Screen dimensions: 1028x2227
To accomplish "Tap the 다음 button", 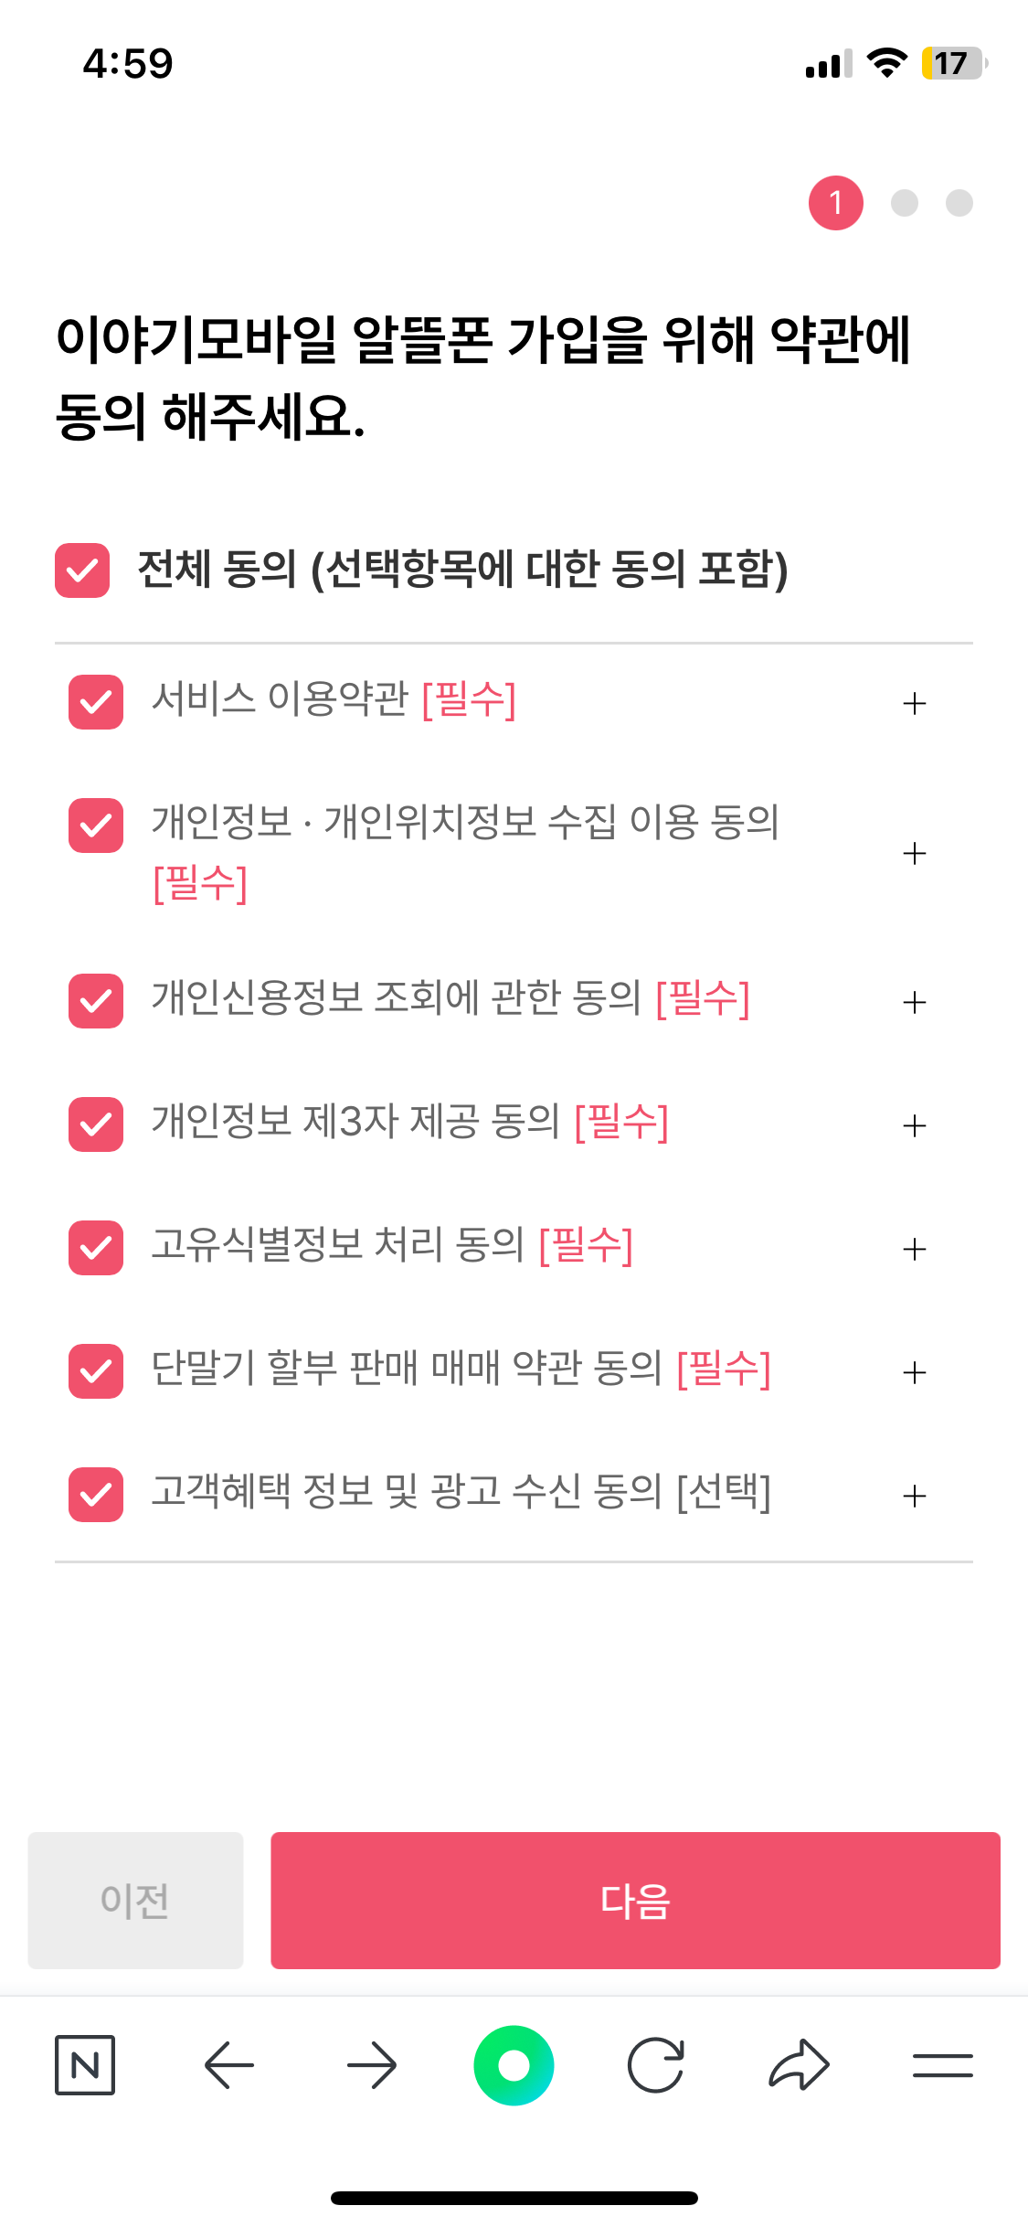I will 635,1901.
